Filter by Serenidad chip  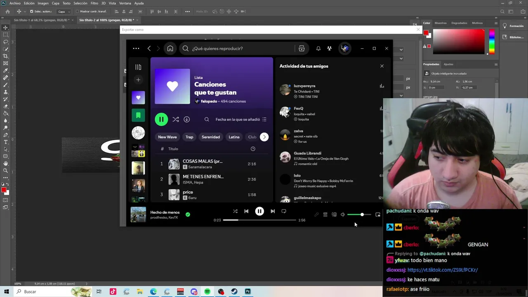tap(211, 137)
